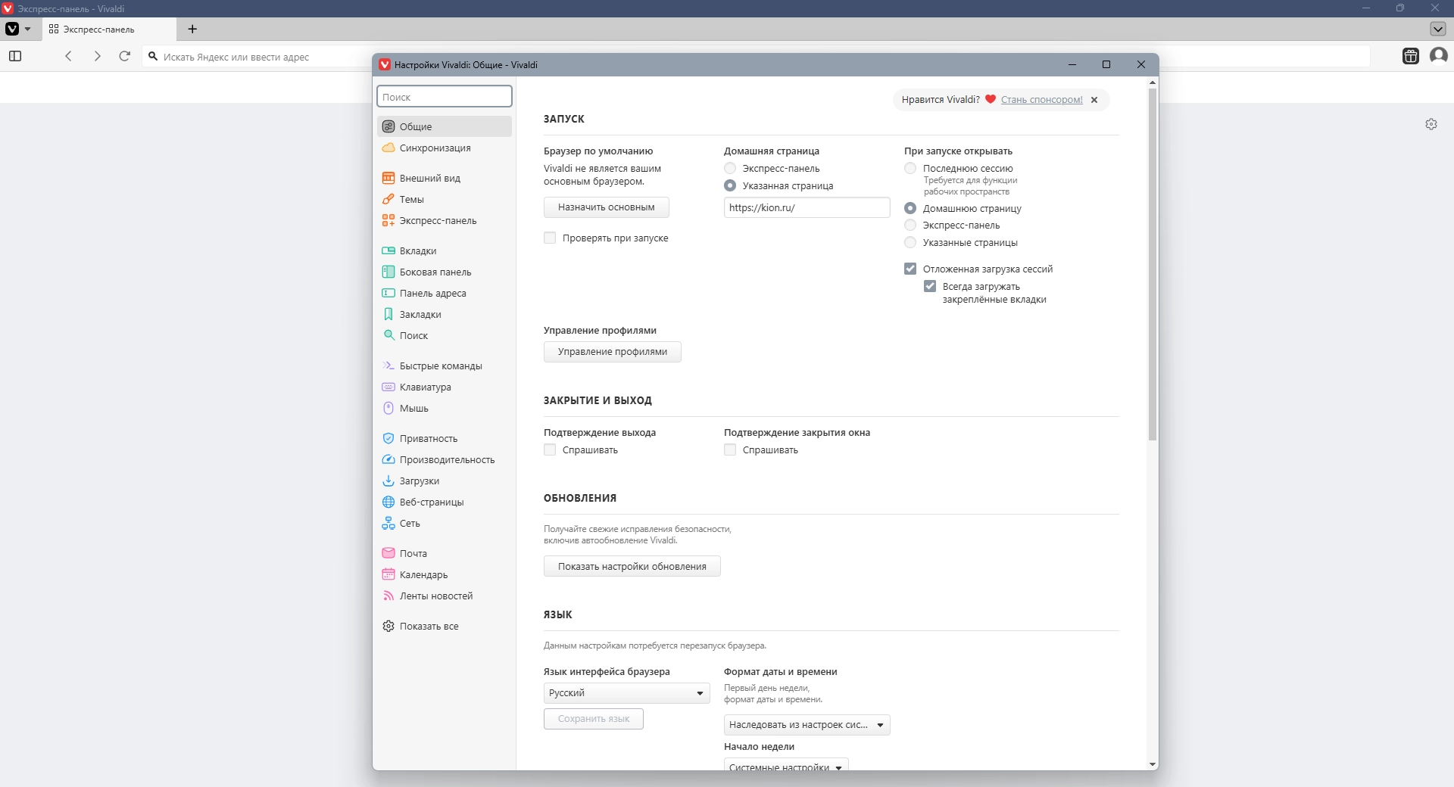1454x787 pixels.
Task: Select Домашнюю страницу startup radio
Action: click(910, 208)
